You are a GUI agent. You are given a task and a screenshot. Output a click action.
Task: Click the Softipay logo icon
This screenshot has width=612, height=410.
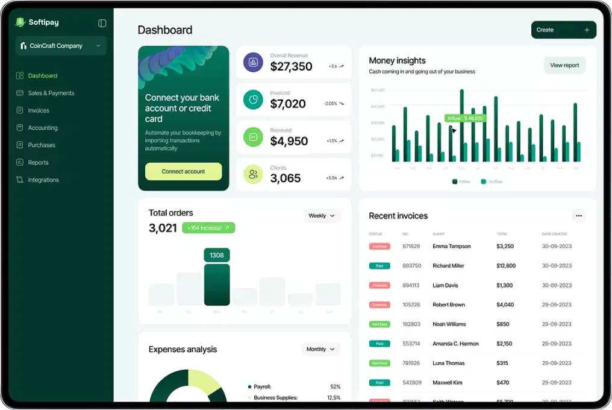pyautogui.click(x=21, y=22)
